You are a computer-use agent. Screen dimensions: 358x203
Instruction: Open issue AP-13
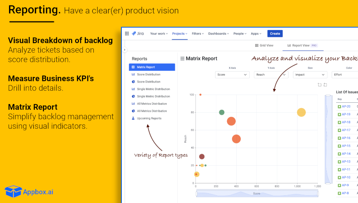point(346,161)
